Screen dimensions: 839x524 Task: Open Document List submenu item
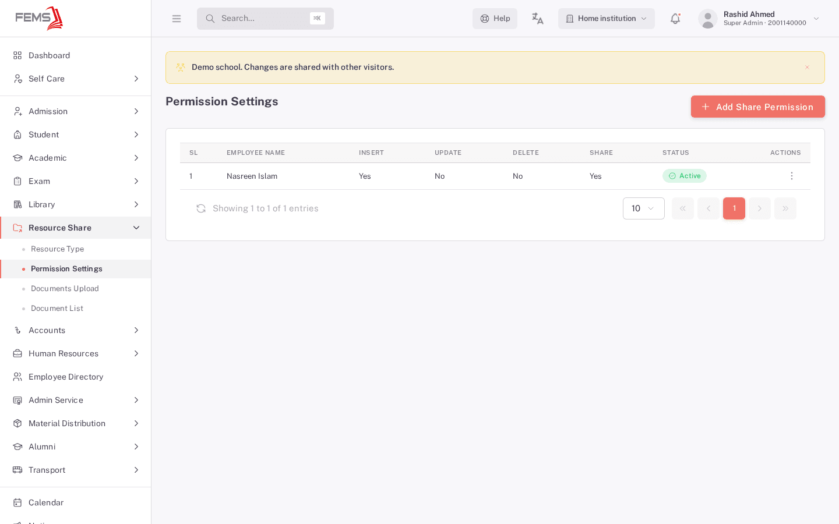point(76,309)
